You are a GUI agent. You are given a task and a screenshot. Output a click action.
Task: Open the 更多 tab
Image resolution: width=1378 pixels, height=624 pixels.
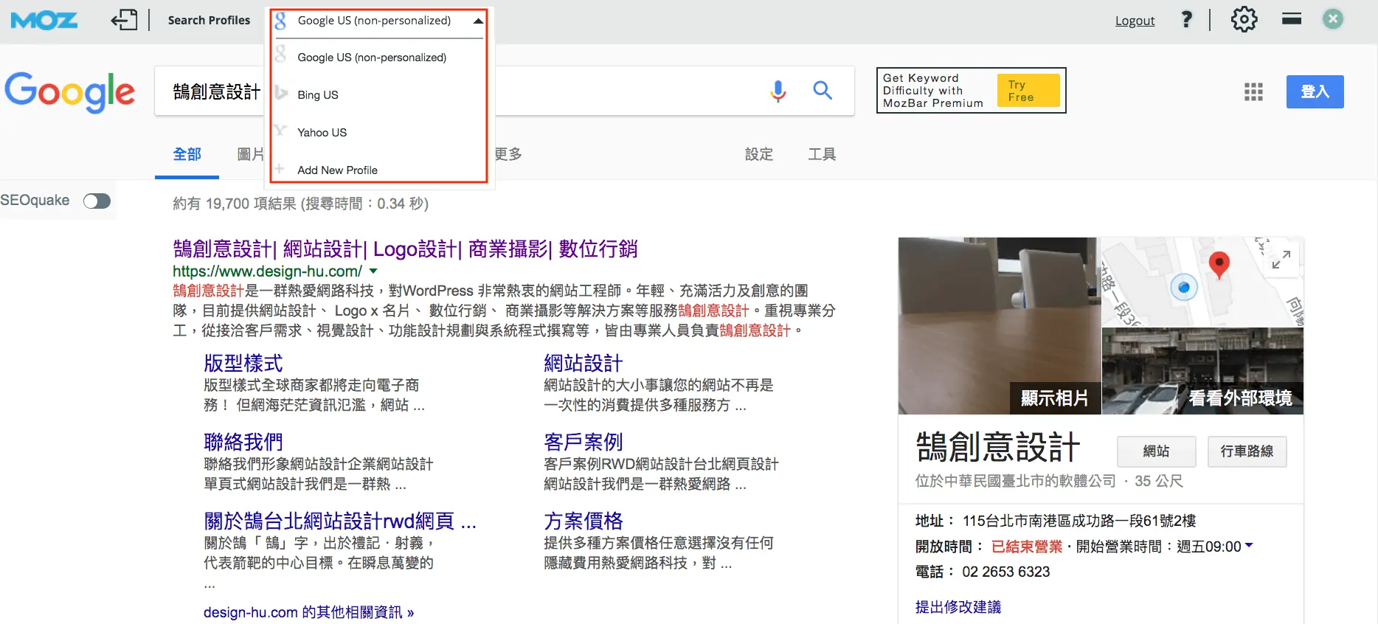(508, 154)
